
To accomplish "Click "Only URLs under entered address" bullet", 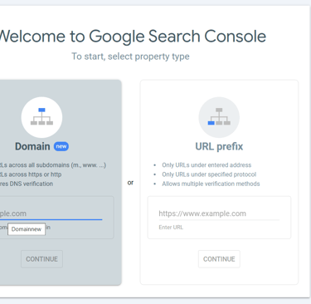I will 207,165.
